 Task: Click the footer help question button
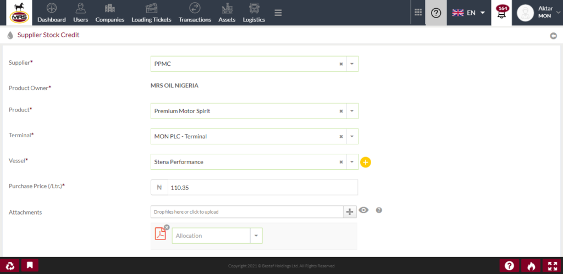coord(509,266)
